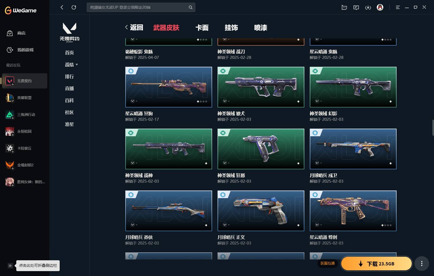Click the 下载 23.5GB button
434x276 pixels.
coord(376,264)
